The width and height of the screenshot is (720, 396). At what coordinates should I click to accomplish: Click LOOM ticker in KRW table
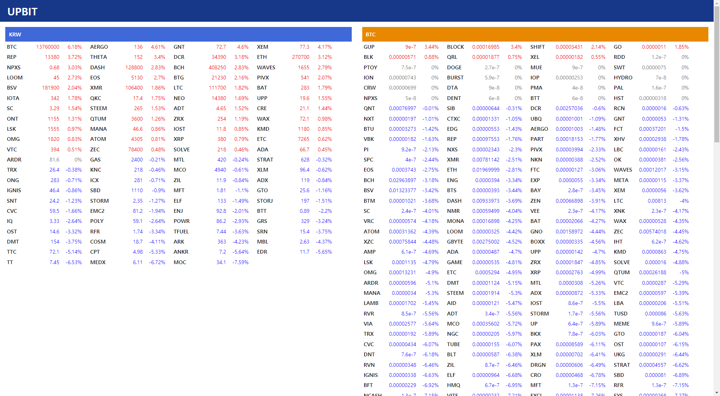(x=15, y=78)
